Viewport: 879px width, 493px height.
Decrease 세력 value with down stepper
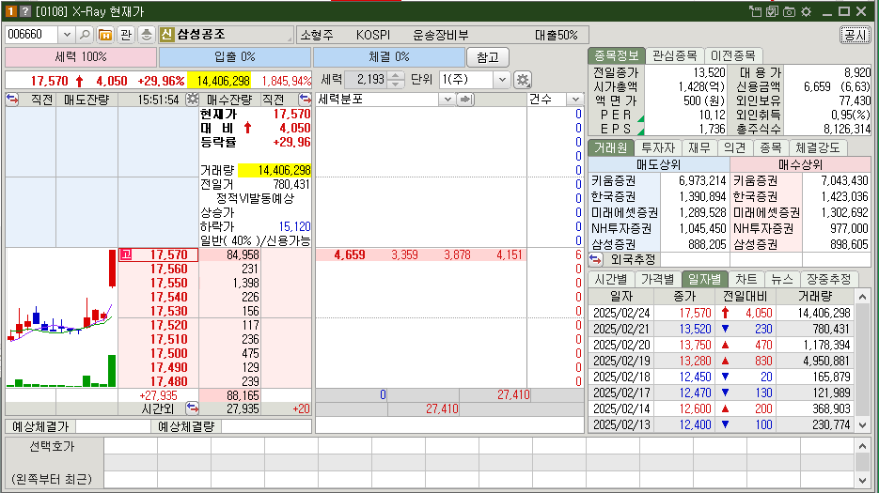(x=396, y=84)
